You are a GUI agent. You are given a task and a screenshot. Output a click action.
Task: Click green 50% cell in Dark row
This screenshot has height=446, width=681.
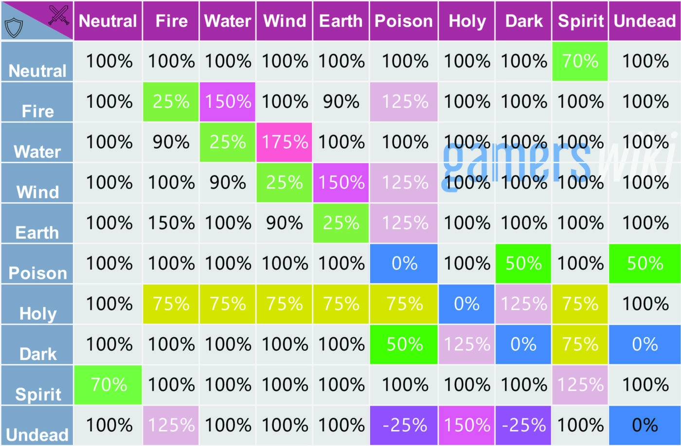tap(404, 344)
